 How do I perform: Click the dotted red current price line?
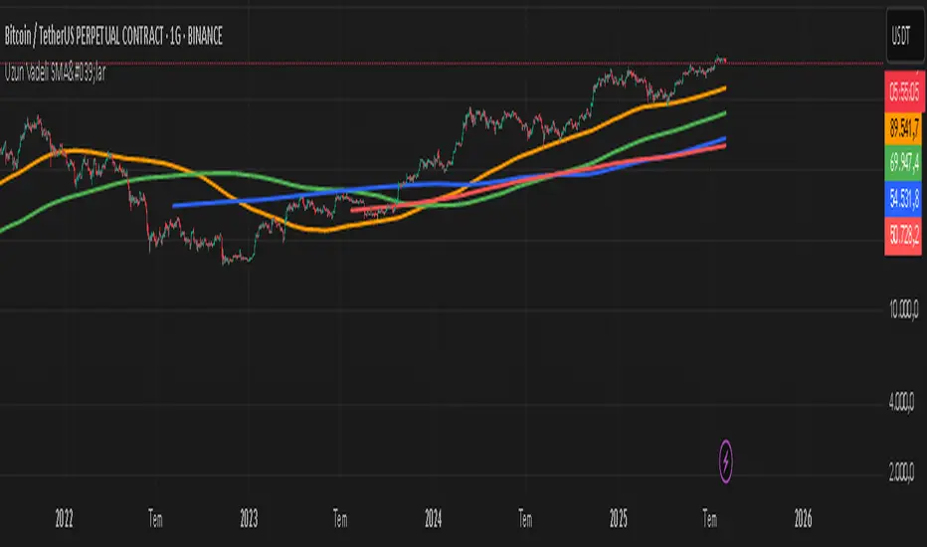pyautogui.click(x=442, y=63)
